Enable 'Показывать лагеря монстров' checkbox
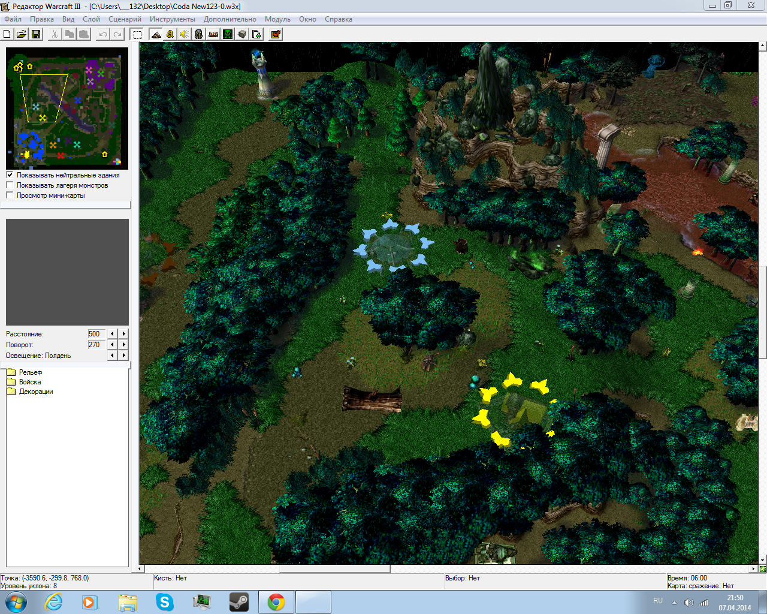This screenshot has width=767, height=614. (10, 185)
